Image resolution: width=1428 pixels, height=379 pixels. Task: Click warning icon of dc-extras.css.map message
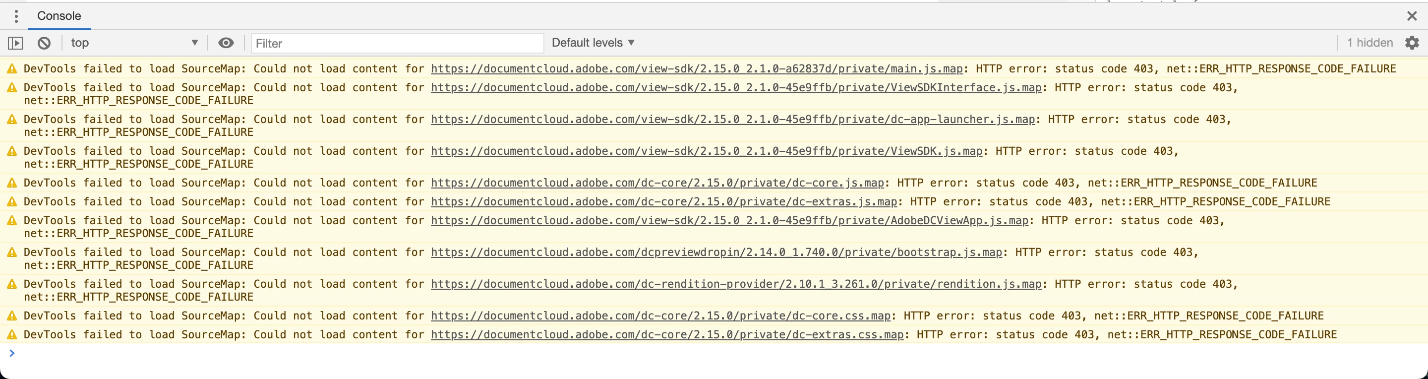coord(11,335)
